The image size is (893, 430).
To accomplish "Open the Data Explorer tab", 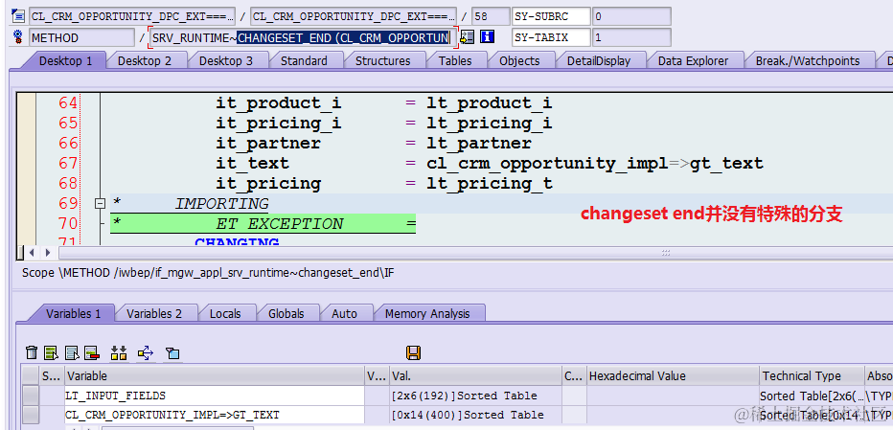I will pyautogui.click(x=693, y=61).
